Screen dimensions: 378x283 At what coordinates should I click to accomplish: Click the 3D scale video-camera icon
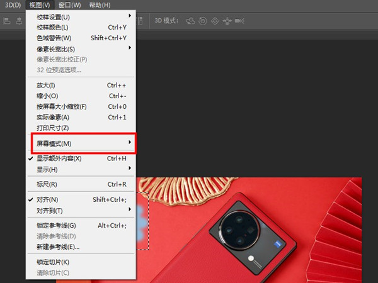[239, 21]
